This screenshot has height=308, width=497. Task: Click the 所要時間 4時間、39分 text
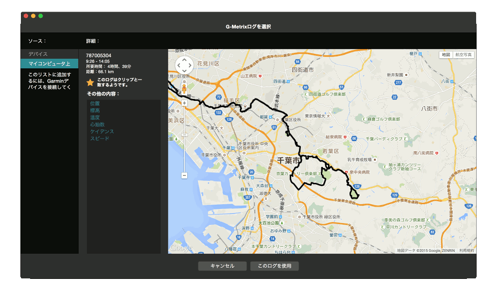[x=108, y=66]
